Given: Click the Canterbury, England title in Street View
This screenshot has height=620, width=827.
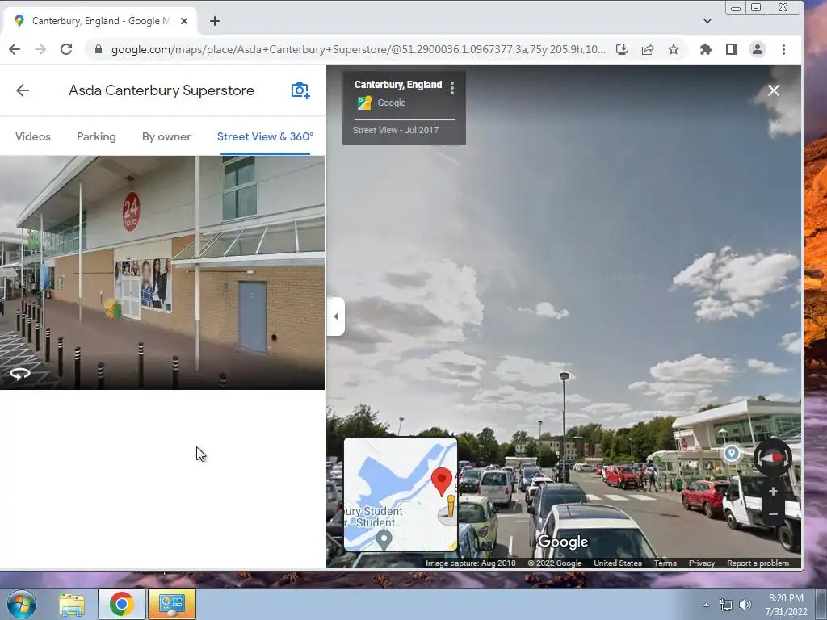Looking at the screenshot, I should tap(398, 84).
